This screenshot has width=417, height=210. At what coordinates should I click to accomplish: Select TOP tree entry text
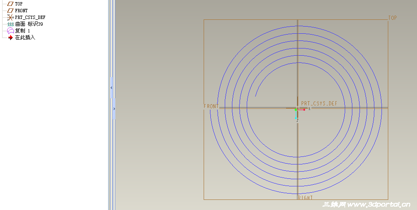19,4
